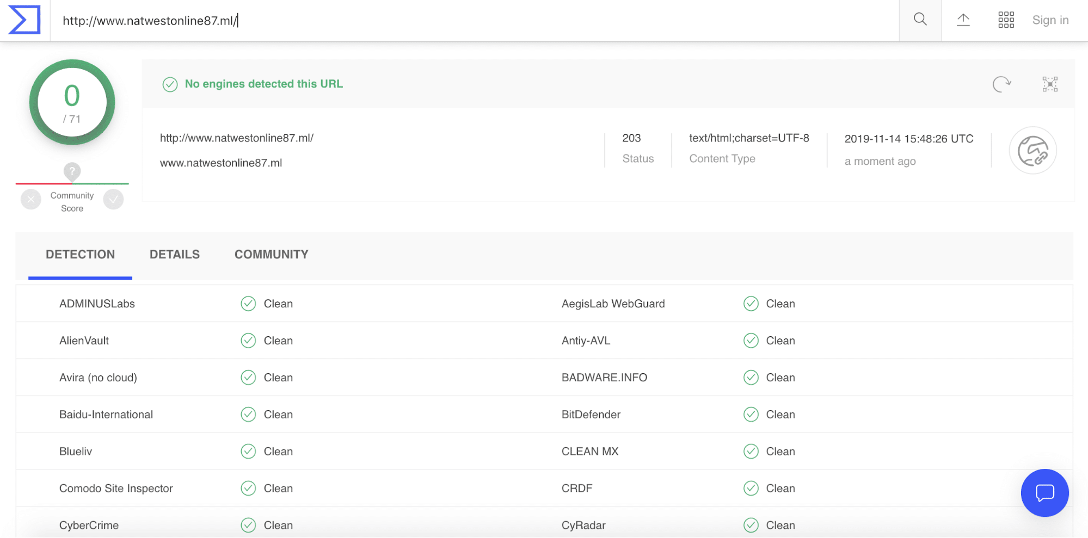The height and width of the screenshot is (538, 1088).
Task: Click the clean check icon for ADMINUSLabs
Action: click(248, 304)
